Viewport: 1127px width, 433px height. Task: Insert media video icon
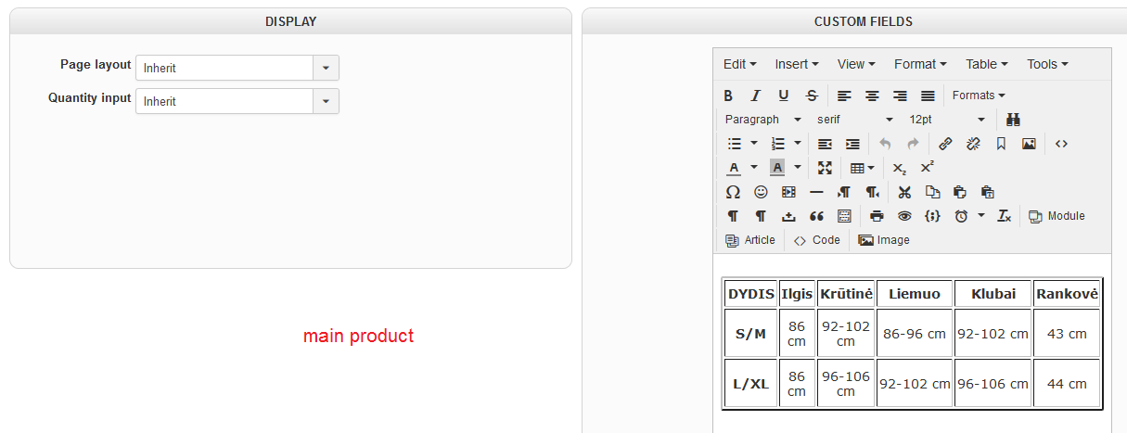click(788, 192)
